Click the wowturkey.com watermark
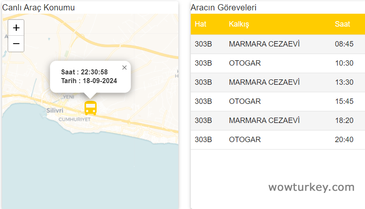365x209 pixels. pyautogui.click(x=311, y=187)
